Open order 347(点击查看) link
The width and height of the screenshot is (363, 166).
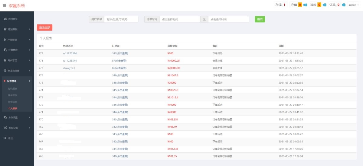[120, 53]
